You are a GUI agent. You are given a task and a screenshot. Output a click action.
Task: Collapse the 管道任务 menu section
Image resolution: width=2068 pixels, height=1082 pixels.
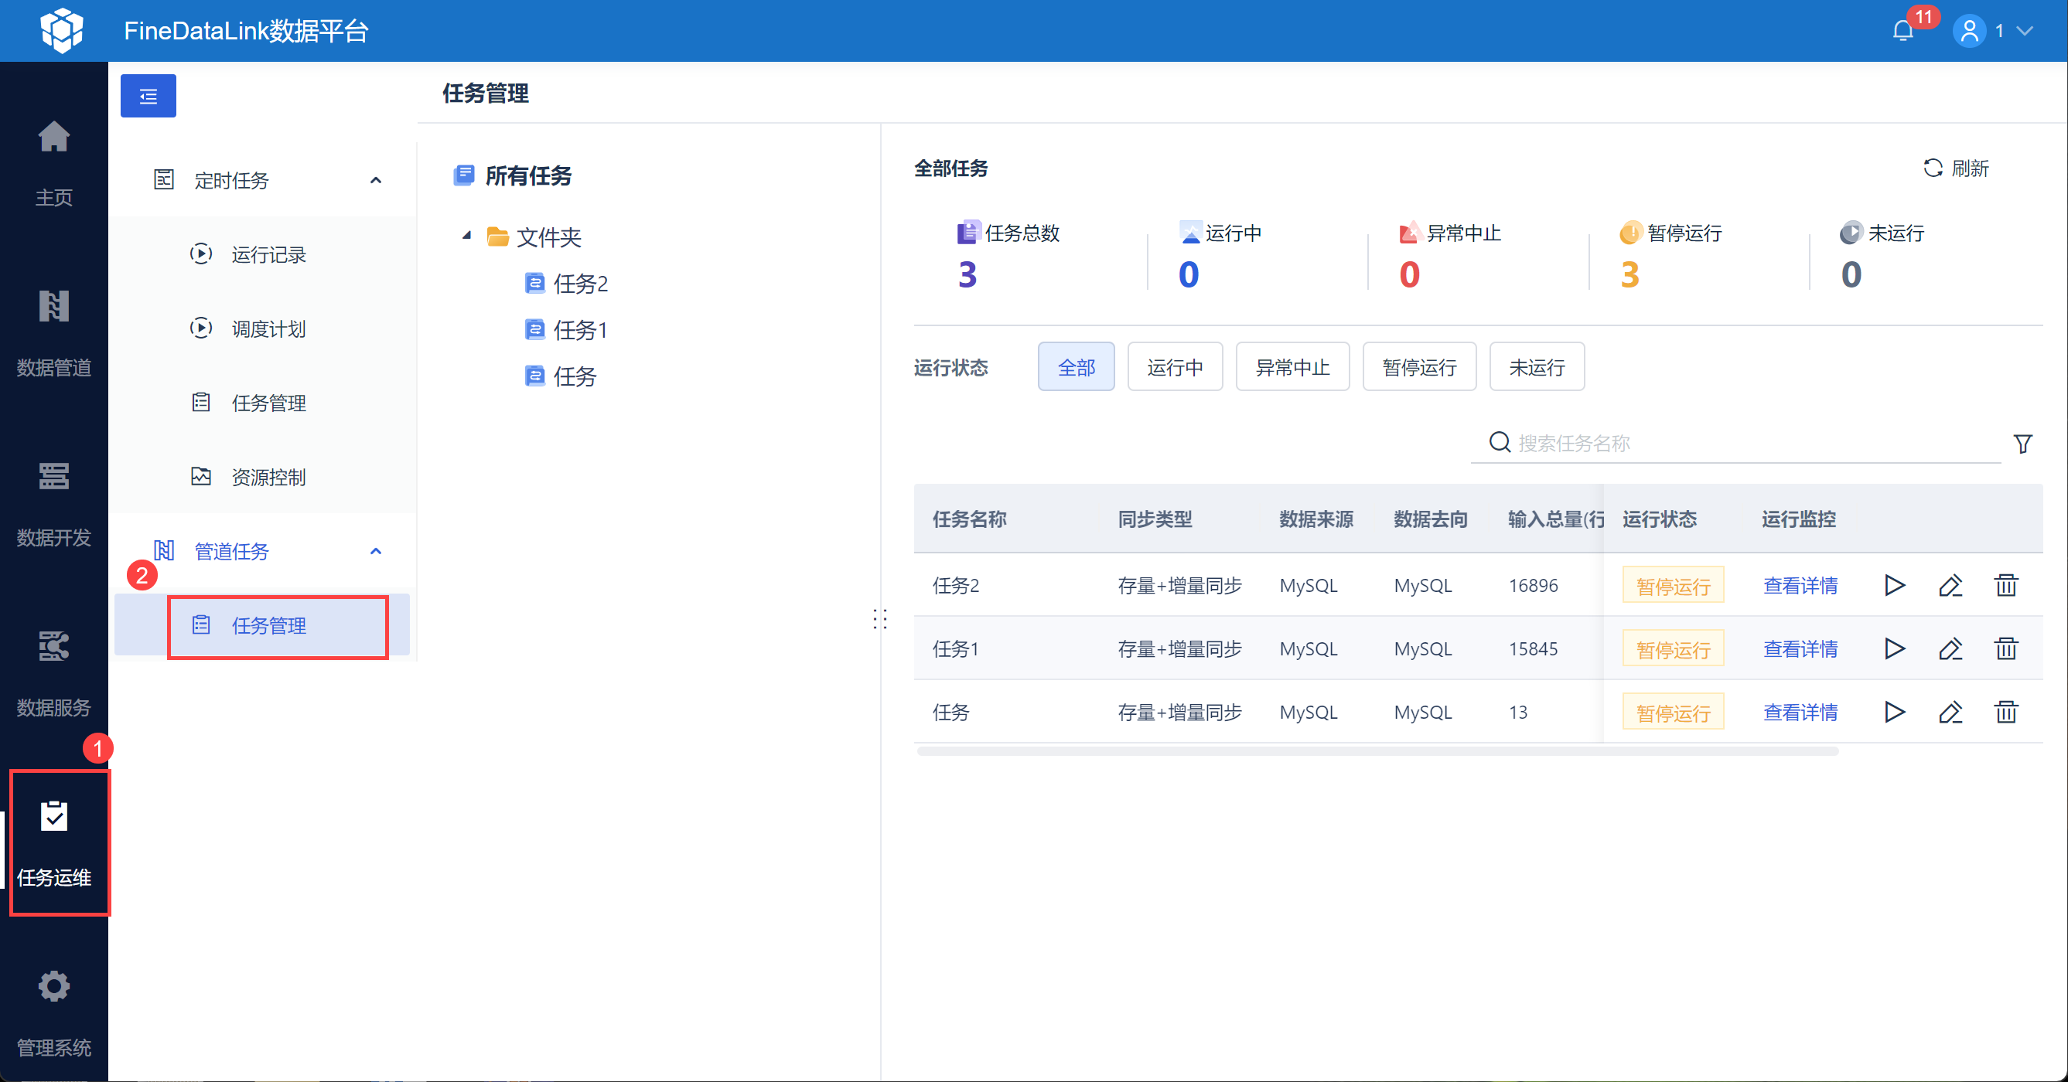tap(376, 551)
